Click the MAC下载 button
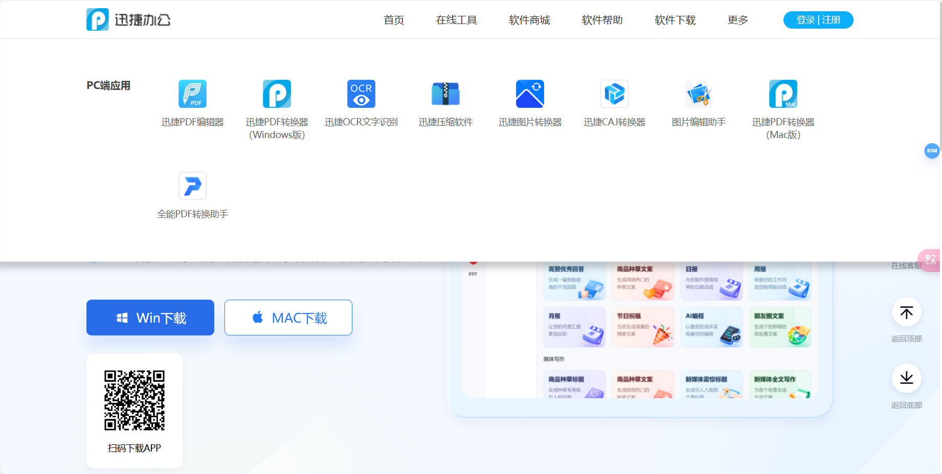Viewport: 942px width, 474px height. (x=288, y=318)
